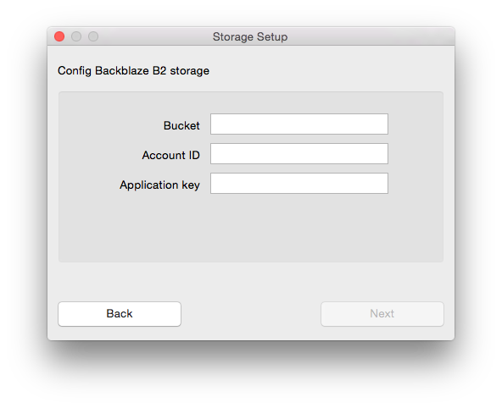Image resolution: width=502 pixels, height=408 pixels.
Task: Click the greyed-out minimize window button
Action: click(x=76, y=36)
